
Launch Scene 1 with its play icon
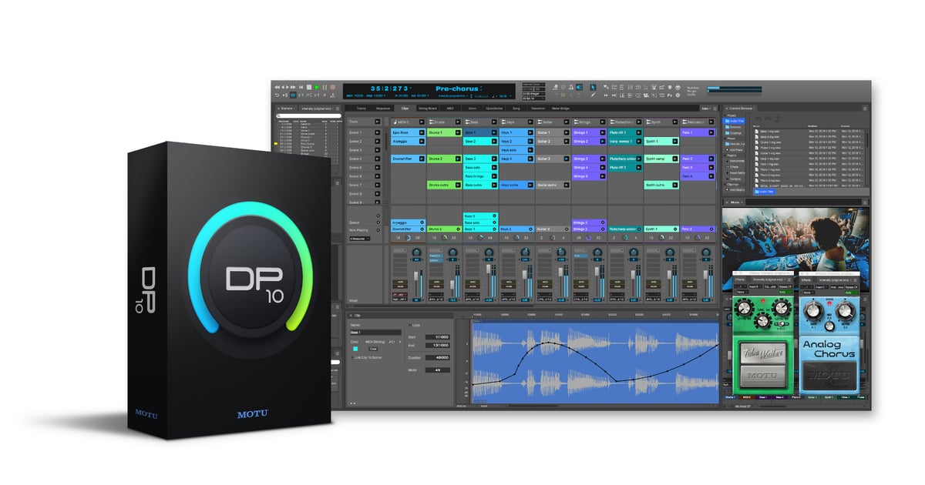378,133
